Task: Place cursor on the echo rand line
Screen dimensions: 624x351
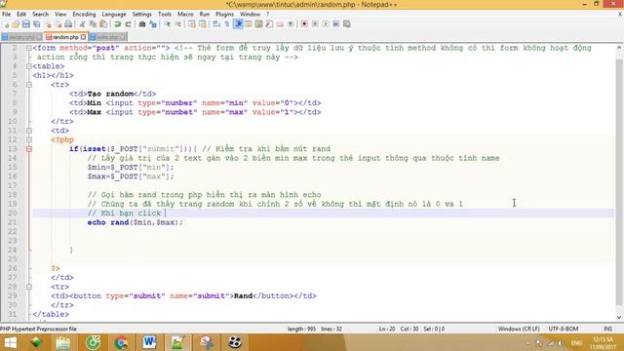Action: coord(136,222)
